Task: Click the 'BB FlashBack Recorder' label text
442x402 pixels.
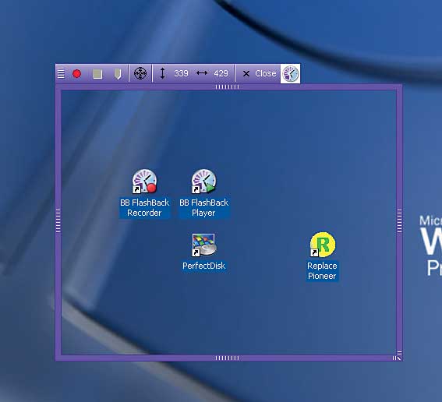Action: [x=144, y=207]
